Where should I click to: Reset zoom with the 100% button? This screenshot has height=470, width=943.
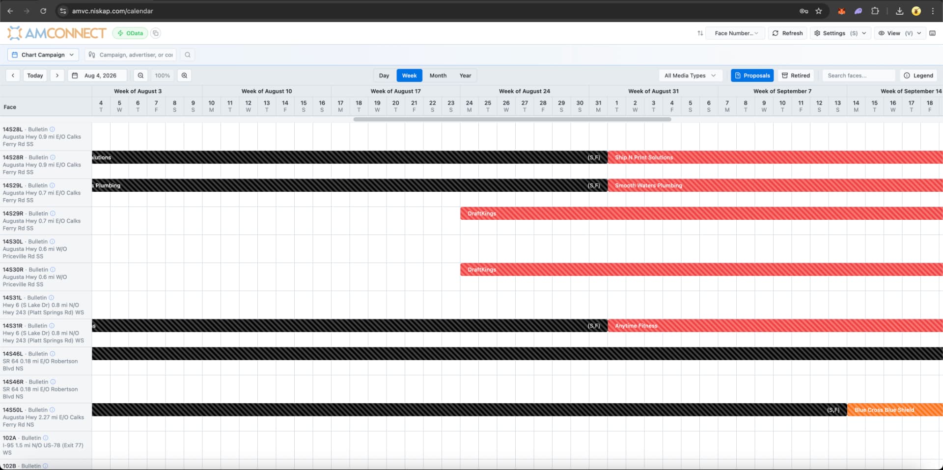pyautogui.click(x=163, y=76)
